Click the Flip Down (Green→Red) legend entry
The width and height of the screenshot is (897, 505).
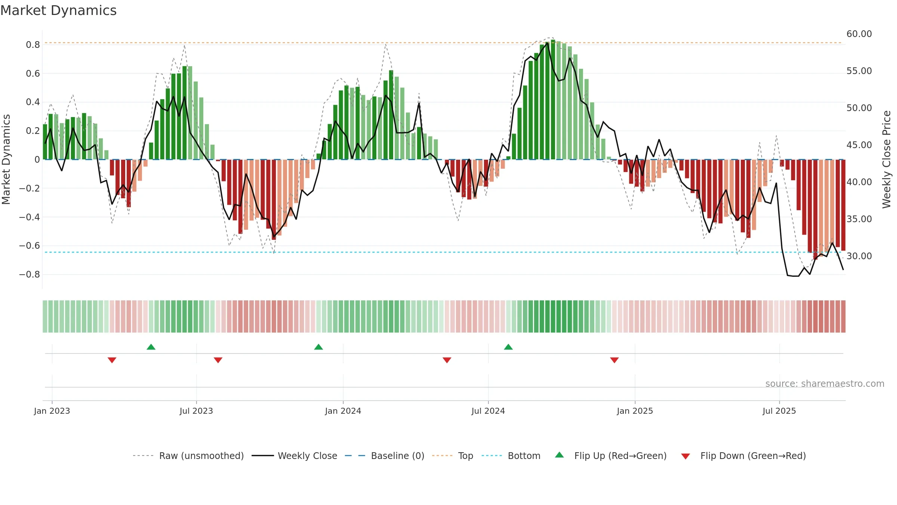point(743,456)
